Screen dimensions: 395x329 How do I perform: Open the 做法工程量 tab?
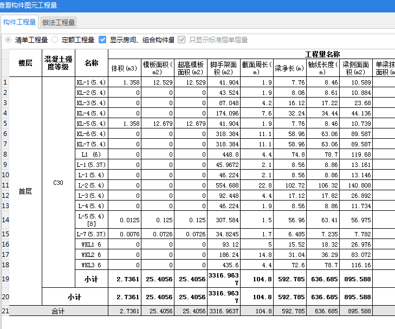click(59, 23)
